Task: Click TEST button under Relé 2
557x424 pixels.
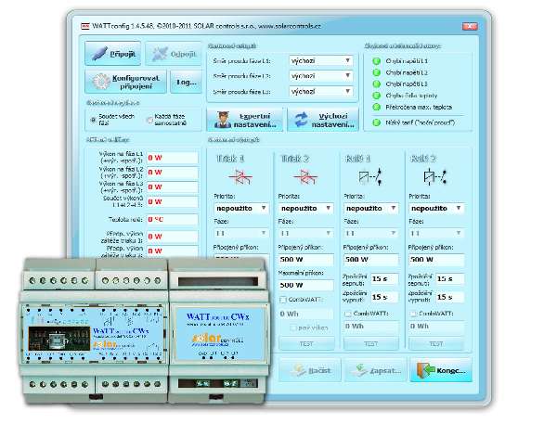Action: pos(436,343)
